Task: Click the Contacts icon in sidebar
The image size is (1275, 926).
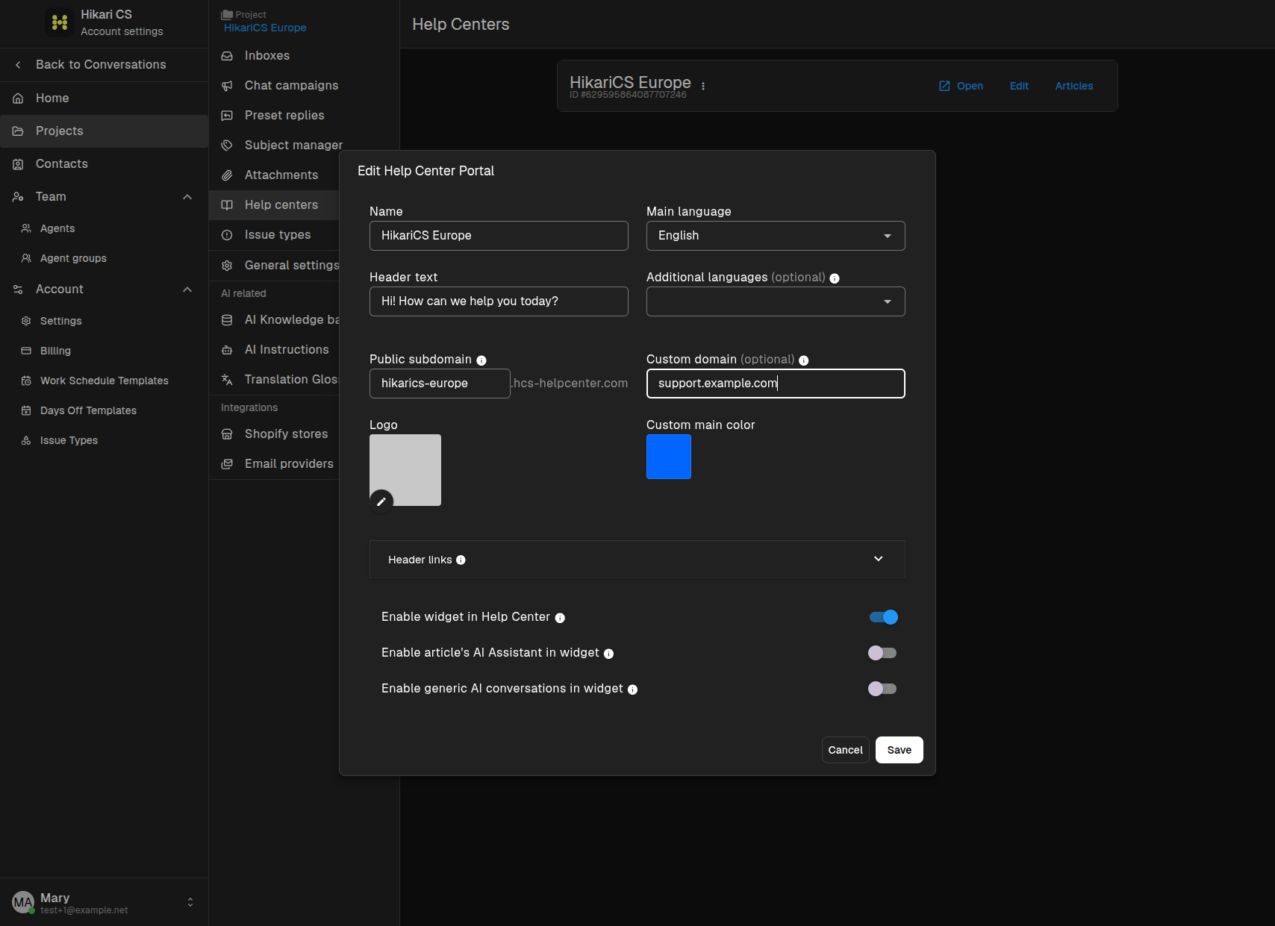Action: pos(18,164)
